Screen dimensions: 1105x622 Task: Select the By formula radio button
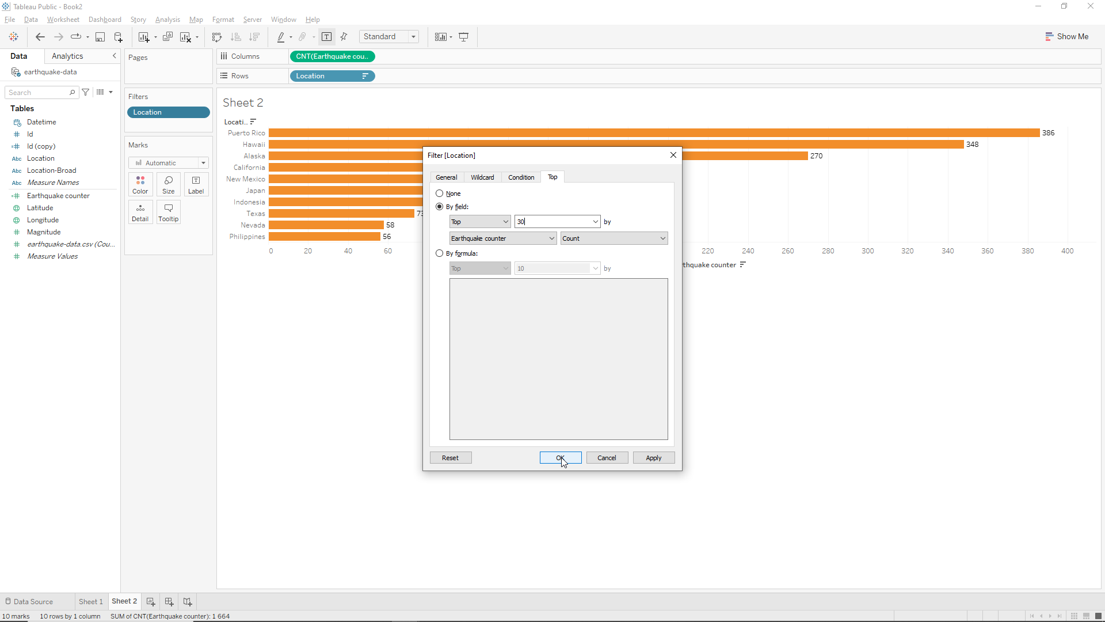440,253
